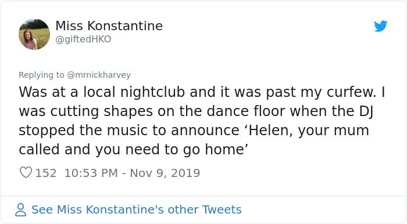Click the word 'curfew' in the tweet

(349, 92)
